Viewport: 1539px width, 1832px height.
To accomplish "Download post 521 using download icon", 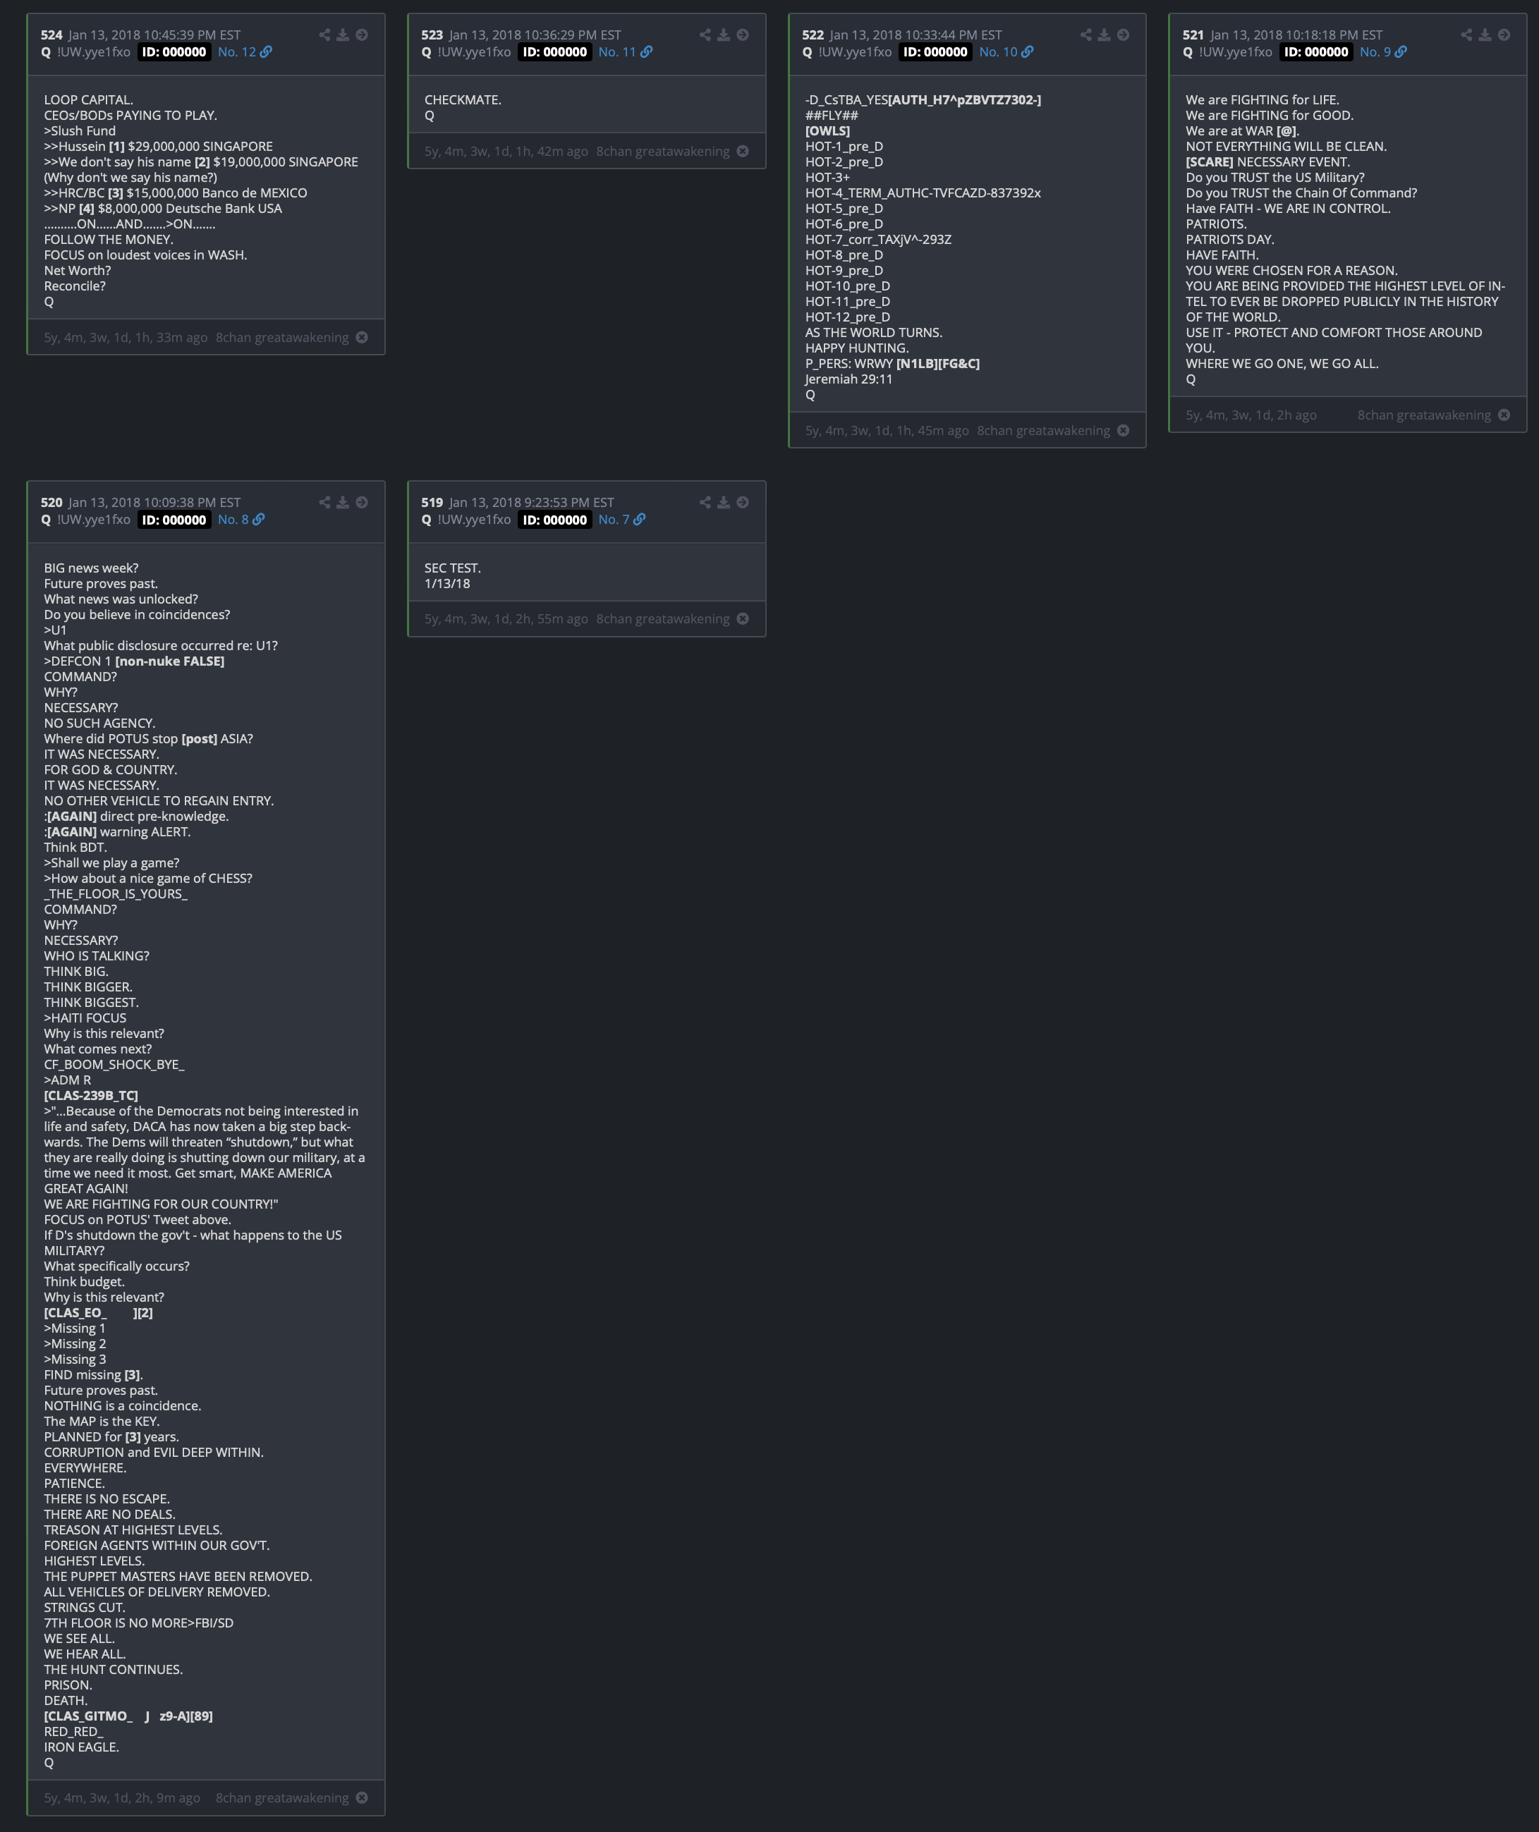I will click(1485, 35).
